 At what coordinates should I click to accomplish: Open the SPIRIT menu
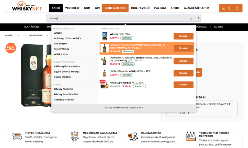[175, 8]
